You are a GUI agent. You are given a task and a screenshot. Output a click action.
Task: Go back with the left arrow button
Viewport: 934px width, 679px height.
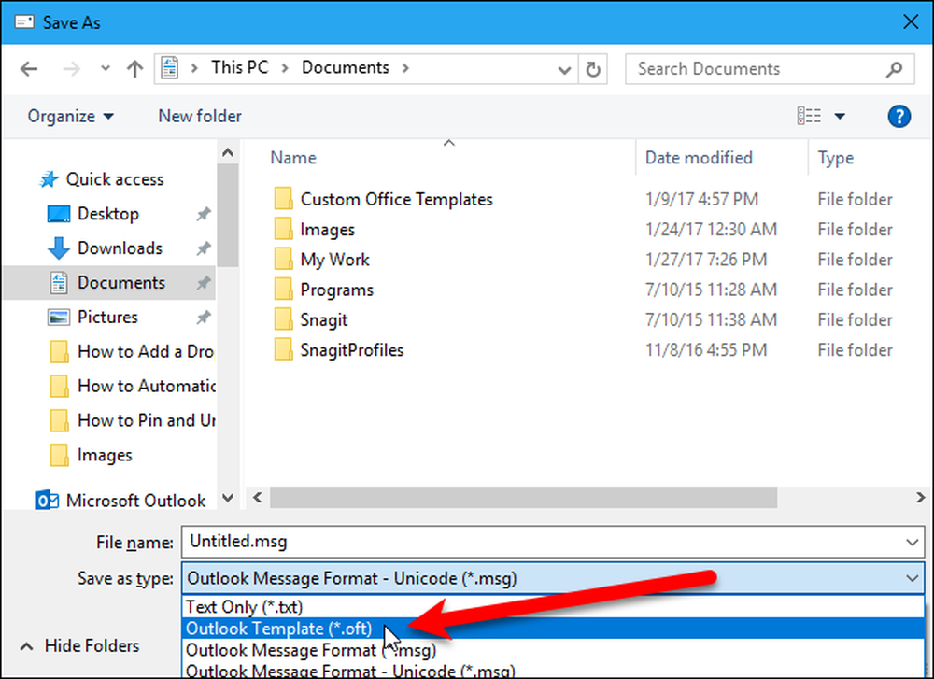[29, 69]
